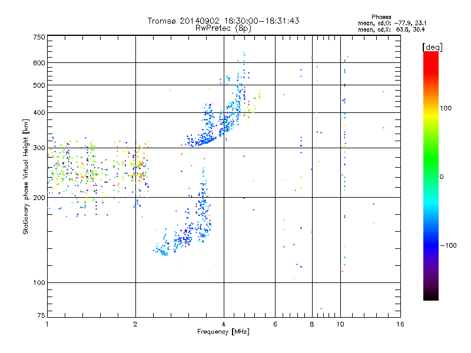The height and width of the screenshot is (353, 471).
Task: Click the y-axis label '300'
Action: (39, 148)
